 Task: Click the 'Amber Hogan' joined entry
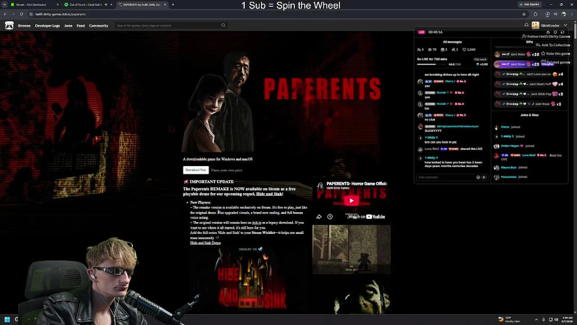tap(514, 146)
